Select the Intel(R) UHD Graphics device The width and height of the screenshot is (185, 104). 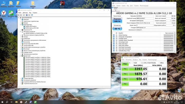31,26
